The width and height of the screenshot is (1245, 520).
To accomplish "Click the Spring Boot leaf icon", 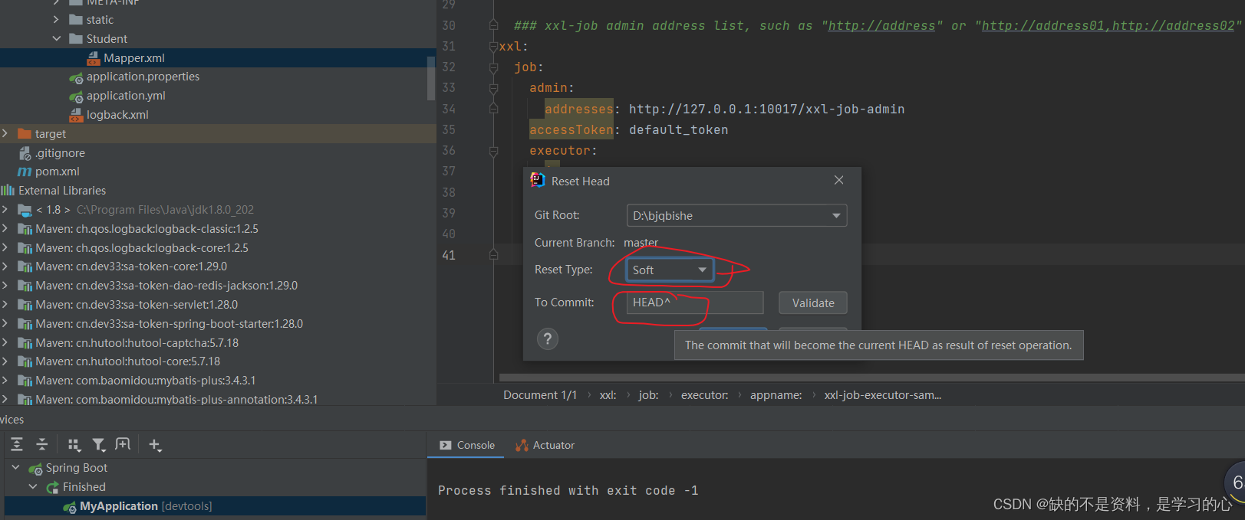I will pos(35,468).
